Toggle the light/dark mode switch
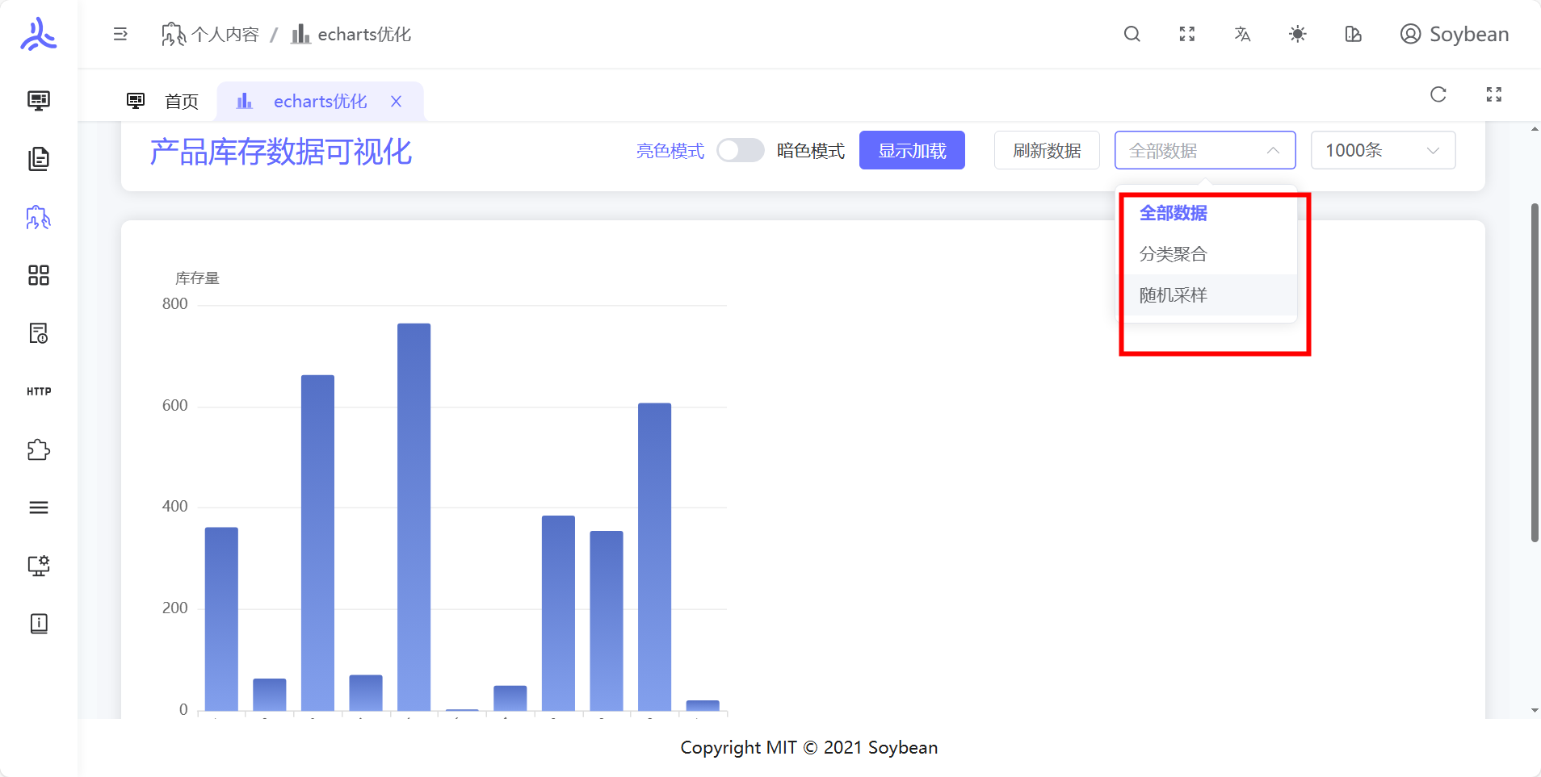The image size is (1541, 777). click(x=740, y=151)
